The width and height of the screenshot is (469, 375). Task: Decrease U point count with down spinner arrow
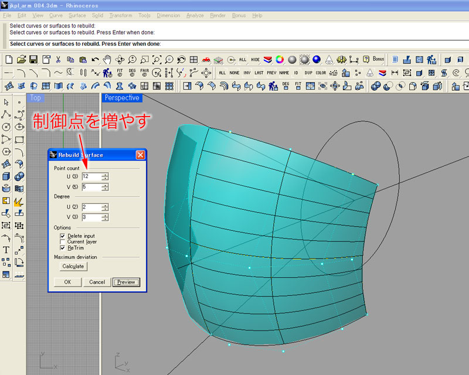click(x=105, y=178)
